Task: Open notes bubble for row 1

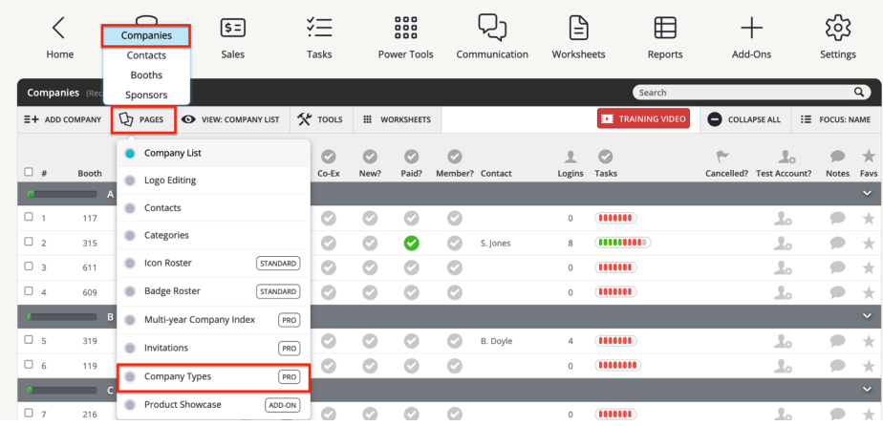Action: (x=837, y=219)
